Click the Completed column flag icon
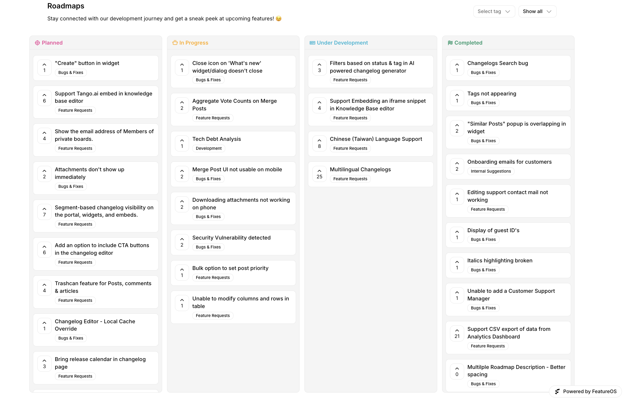 451,43
